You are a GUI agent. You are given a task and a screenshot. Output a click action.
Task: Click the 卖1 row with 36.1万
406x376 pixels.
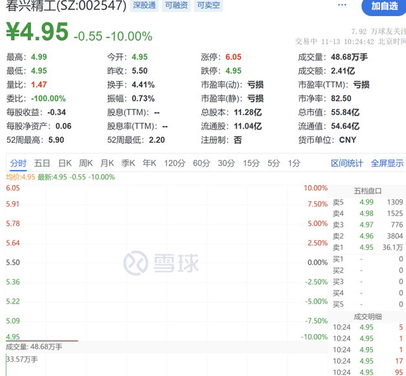pyautogui.click(x=368, y=247)
